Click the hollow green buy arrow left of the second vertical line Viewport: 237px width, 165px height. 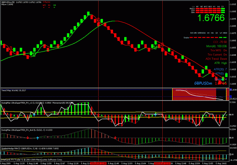pos(155,47)
